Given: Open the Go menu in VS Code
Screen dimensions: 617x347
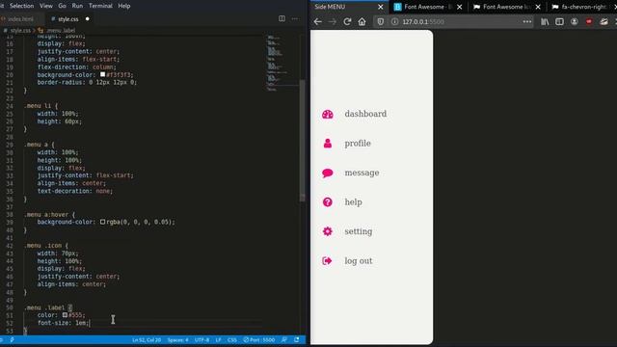Looking at the screenshot, I should 62,6.
